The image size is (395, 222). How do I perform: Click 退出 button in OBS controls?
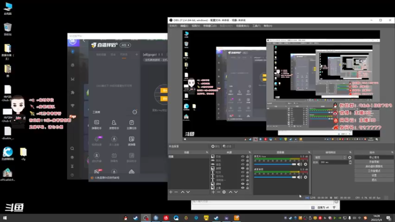374,180
